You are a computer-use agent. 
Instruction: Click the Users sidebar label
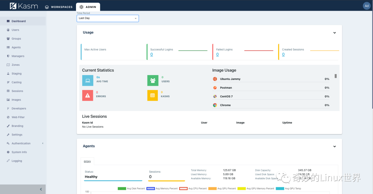point(15,30)
